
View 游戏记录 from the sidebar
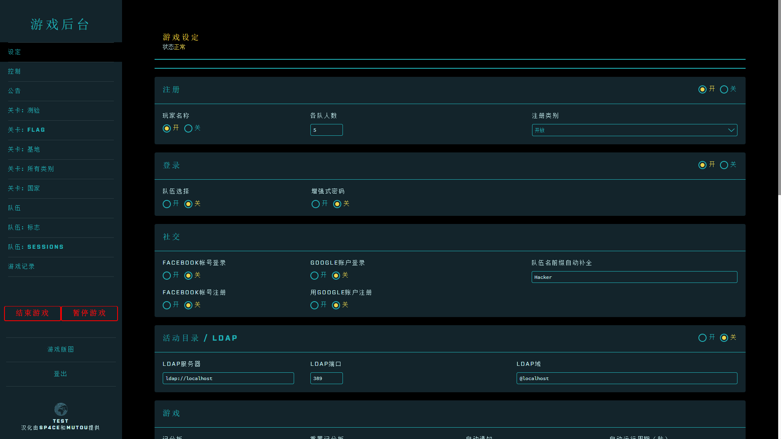coord(21,266)
